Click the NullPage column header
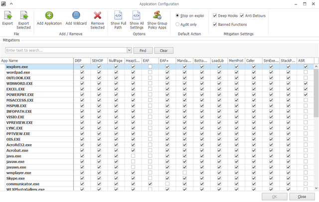This screenshot has width=319, height=202. (x=116, y=61)
